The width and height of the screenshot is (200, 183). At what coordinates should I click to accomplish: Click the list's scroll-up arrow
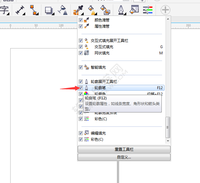pyautogui.click(x=168, y=19)
